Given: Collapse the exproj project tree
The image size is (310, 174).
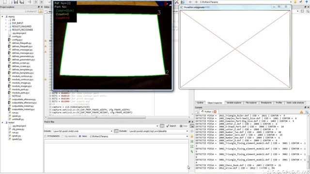Looking at the screenshot, I should [x=2, y=16].
